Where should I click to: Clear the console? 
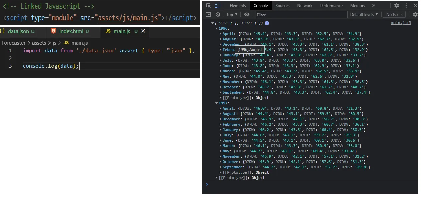pyautogui.click(x=218, y=14)
